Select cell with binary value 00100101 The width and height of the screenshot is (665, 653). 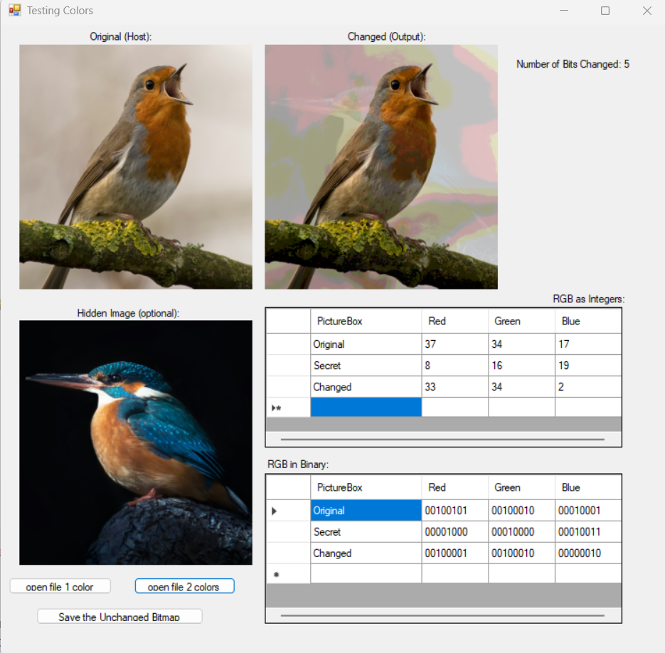[x=454, y=511]
